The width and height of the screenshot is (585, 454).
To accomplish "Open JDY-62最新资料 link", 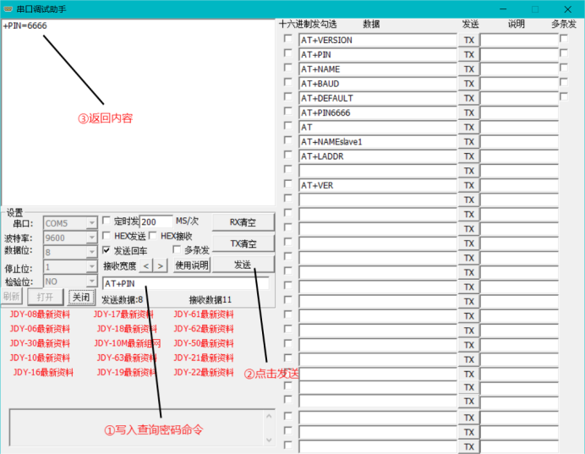I will [x=204, y=329].
